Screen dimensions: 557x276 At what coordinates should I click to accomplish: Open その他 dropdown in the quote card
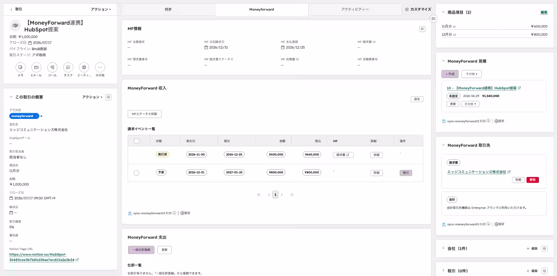470,104
